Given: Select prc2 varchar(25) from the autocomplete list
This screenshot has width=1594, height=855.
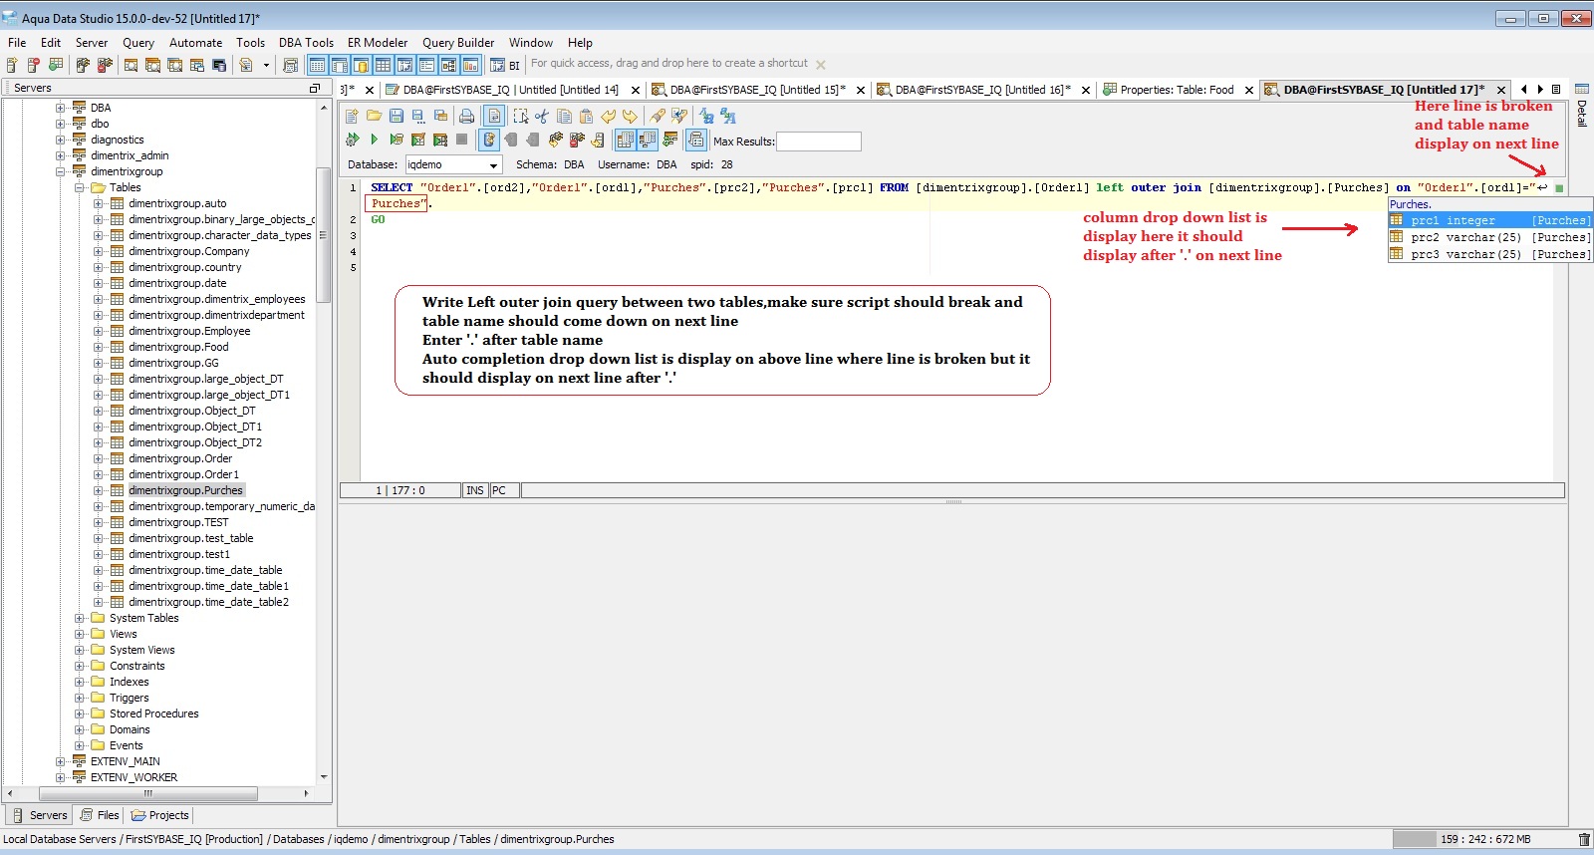Looking at the screenshot, I should (1490, 237).
